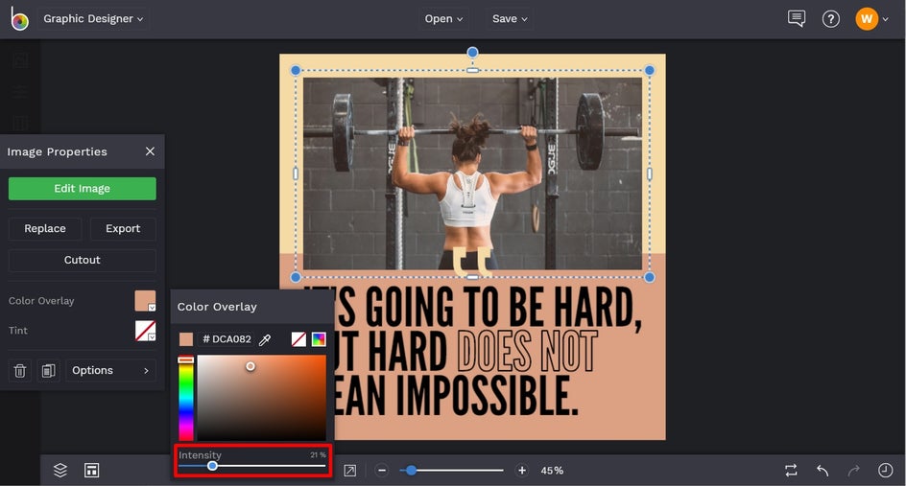
Task: Delete the image with trash icon
Action: tap(19, 371)
